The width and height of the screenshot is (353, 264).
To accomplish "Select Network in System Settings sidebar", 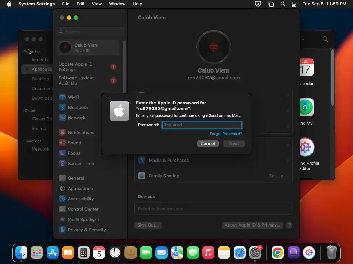I will [72, 118].
